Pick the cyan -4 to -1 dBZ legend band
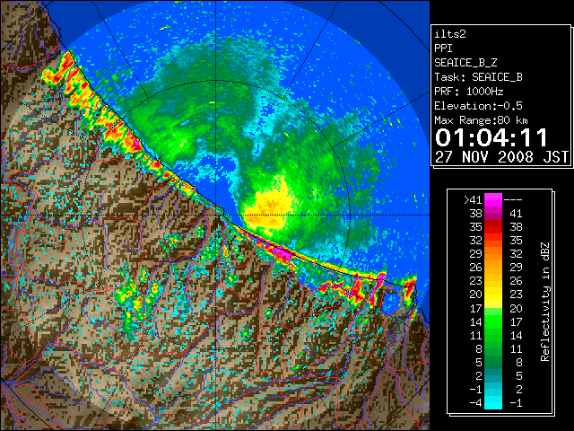 point(493,402)
